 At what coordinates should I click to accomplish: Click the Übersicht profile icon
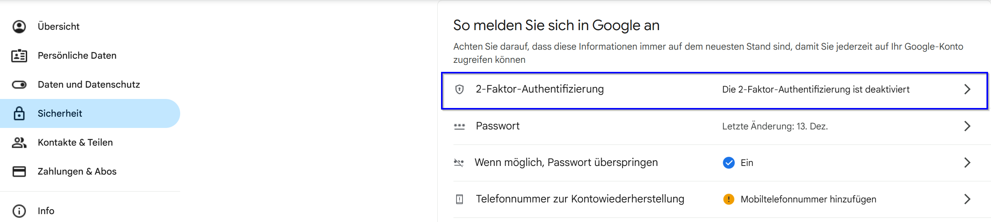19,26
